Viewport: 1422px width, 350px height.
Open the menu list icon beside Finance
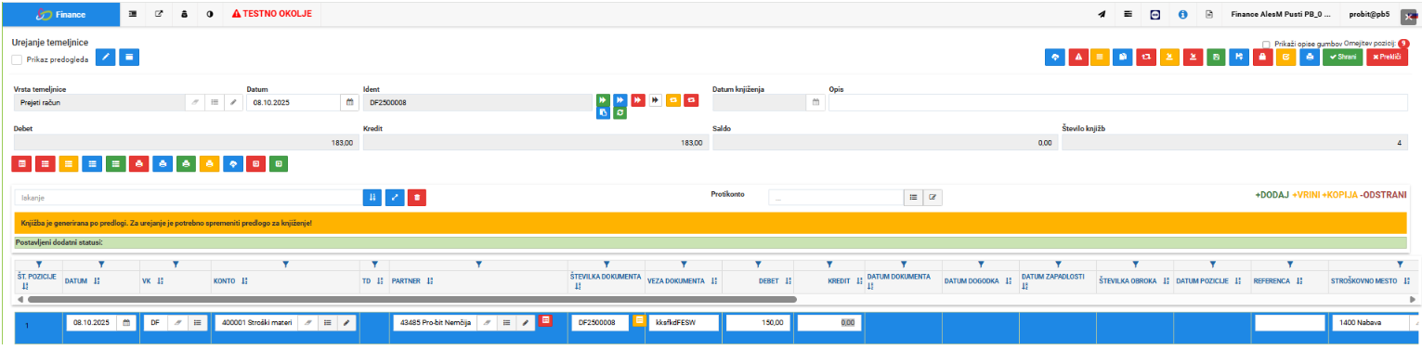(x=132, y=14)
